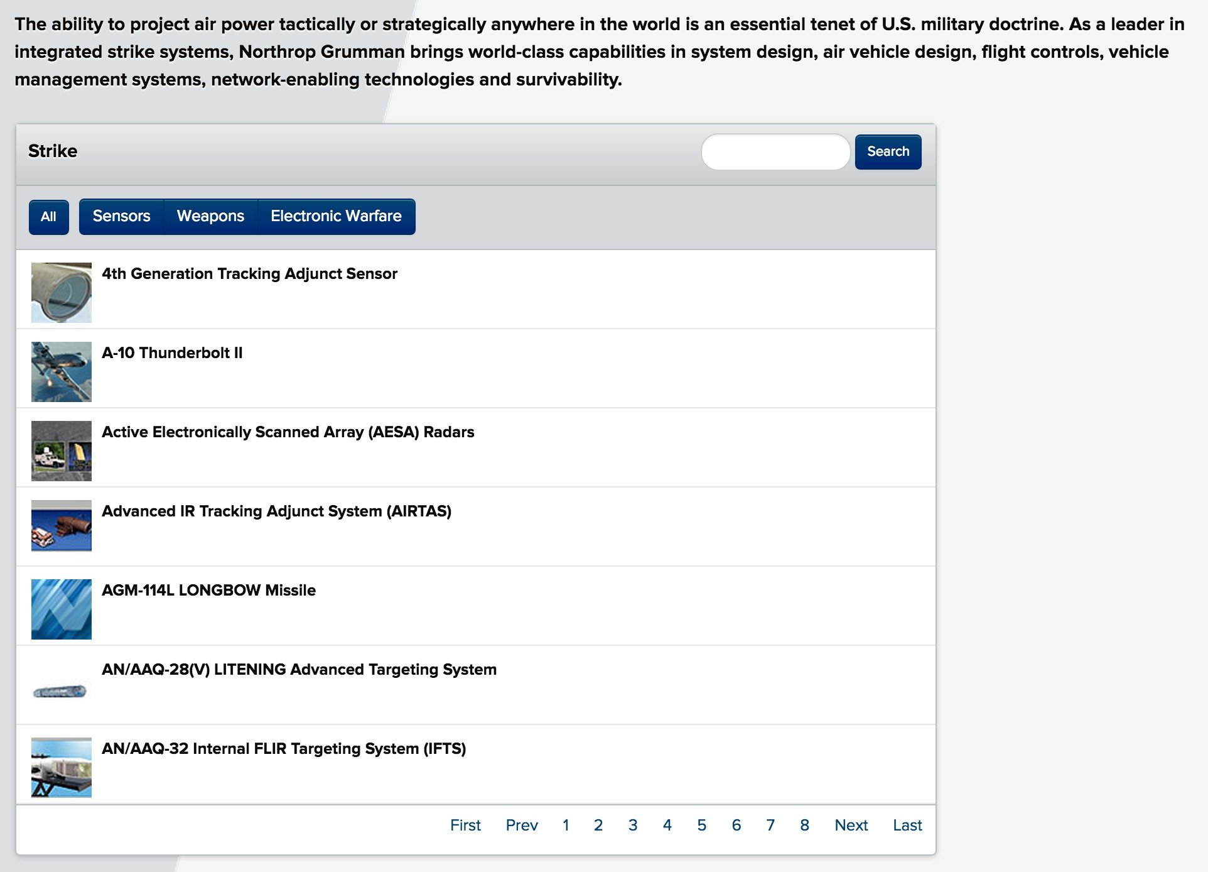Screen dimensions: 1208x872
Task: Go to page 4
Action: (667, 826)
